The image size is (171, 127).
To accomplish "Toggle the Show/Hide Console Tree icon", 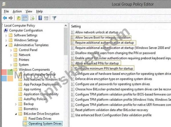I will [25, 18].
